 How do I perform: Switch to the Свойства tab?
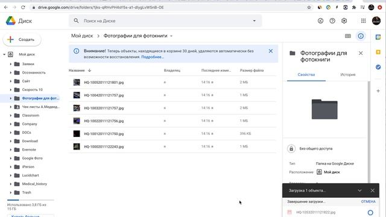click(x=306, y=75)
